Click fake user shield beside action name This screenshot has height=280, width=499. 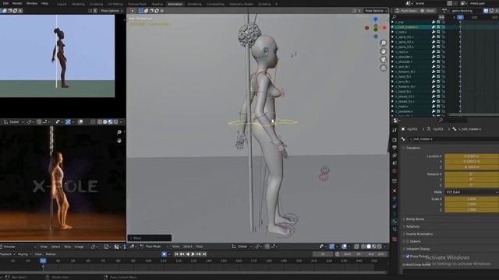click(486, 10)
